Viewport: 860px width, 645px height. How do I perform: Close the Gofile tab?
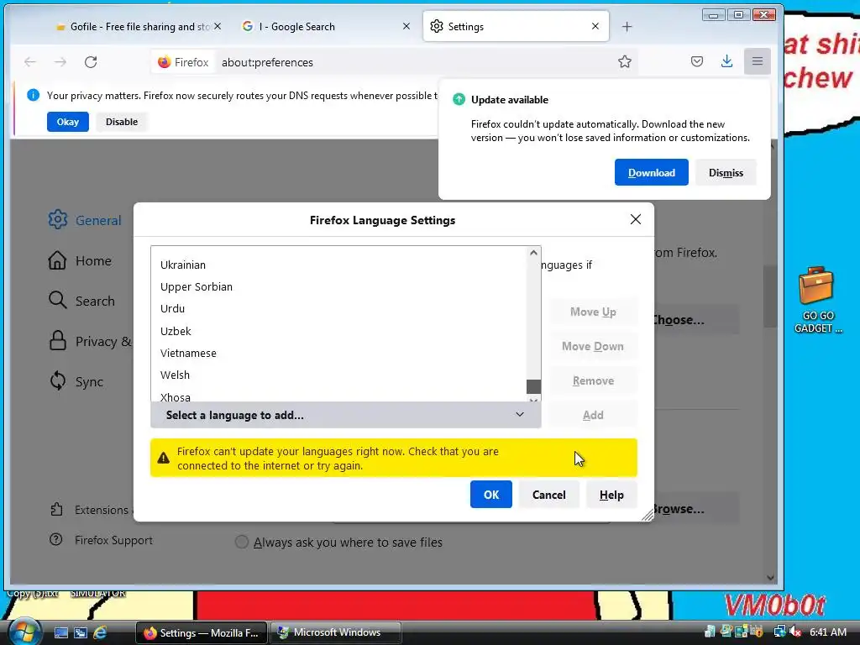[218, 26]
